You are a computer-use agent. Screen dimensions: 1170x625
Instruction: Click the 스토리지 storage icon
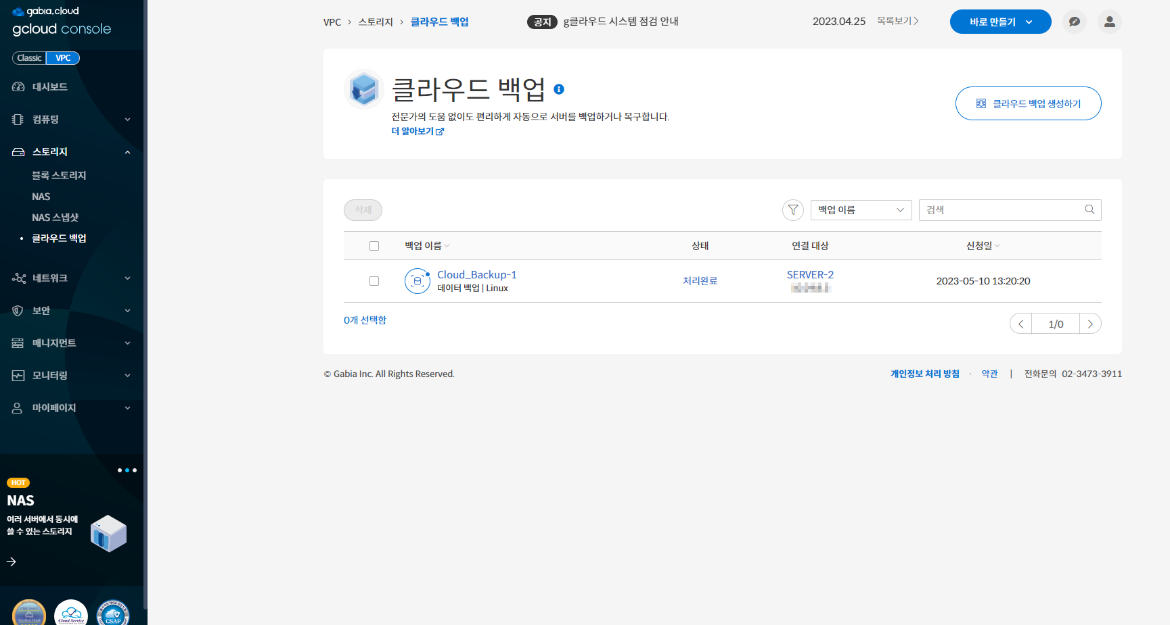18,152
